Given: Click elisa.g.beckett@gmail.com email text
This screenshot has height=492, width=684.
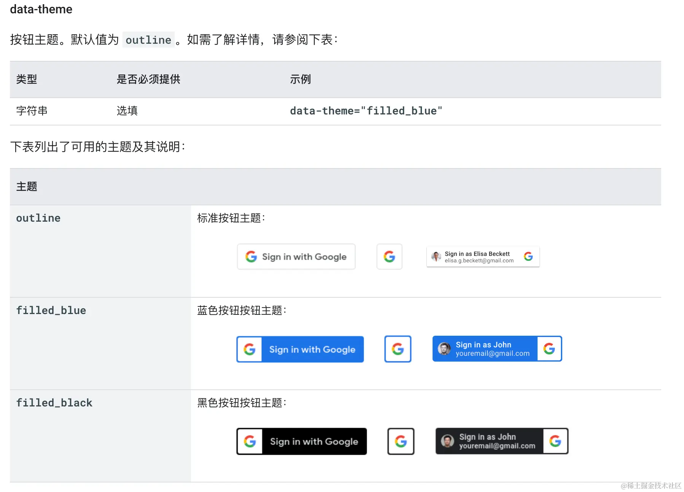Looking at the screenshot, I should coord(479,261).
